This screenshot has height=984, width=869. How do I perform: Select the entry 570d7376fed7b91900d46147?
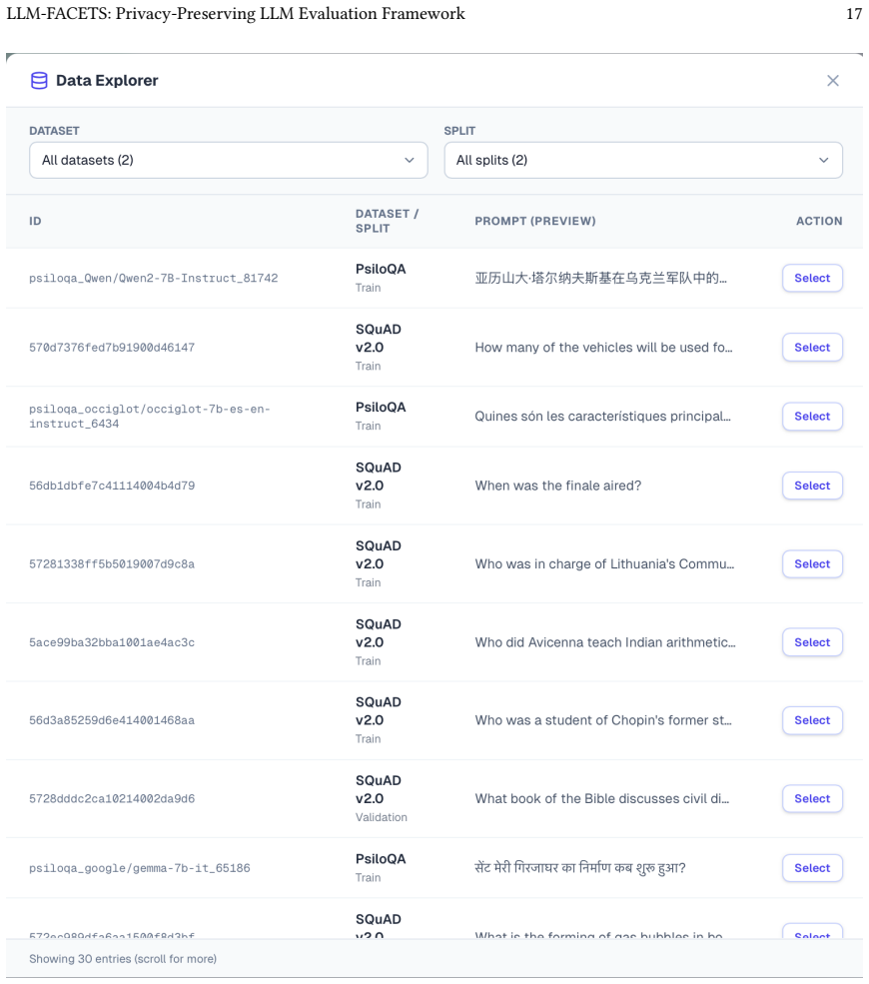(x=812, y=347)
